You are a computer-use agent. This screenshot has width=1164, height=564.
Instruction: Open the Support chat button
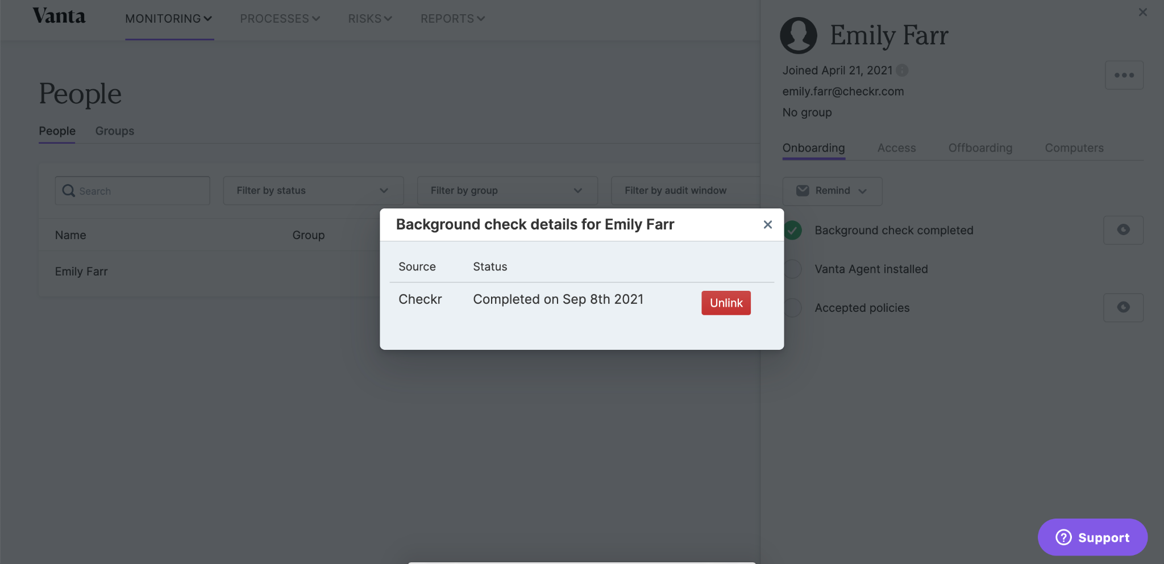(x=1092, y=537)
